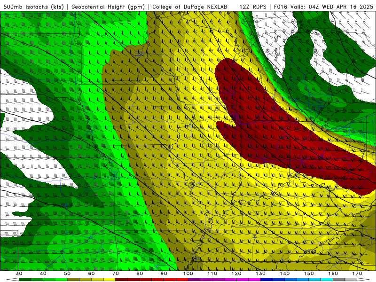Screen dimensions: 376x282
Task: Click the '500mb Isotachs (kts)' title text
Action: point(34,7)
